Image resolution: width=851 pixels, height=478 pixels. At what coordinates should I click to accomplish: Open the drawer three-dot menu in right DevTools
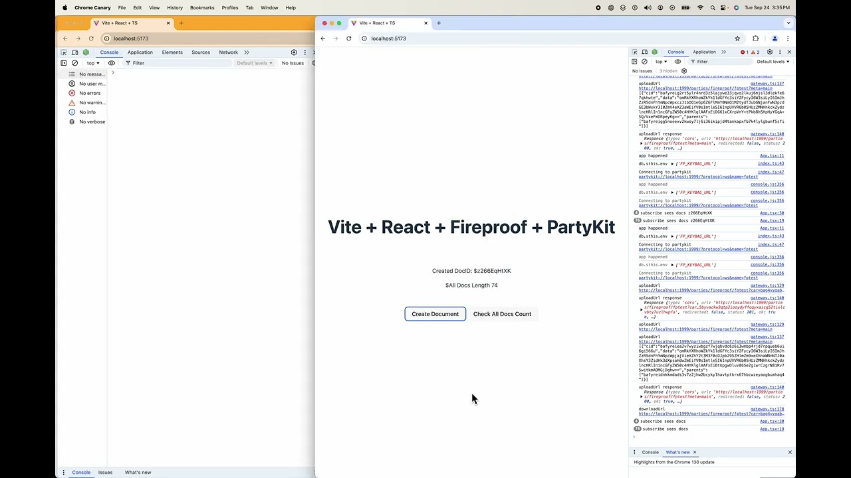[634, 452]
